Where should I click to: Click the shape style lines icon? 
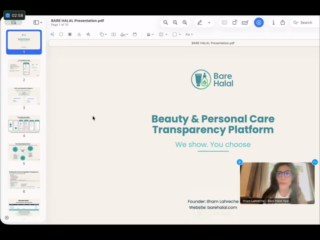pyautogui.click(x=148, y=34)
